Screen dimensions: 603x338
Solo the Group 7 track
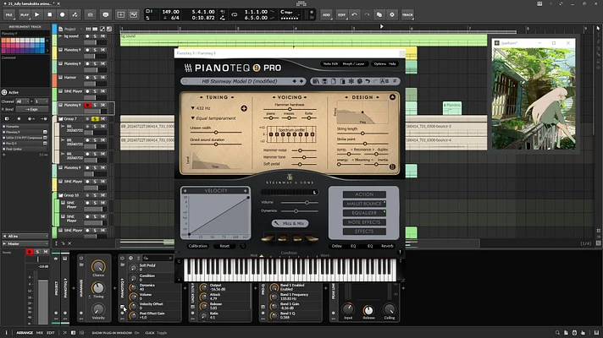tap(95, 119)
